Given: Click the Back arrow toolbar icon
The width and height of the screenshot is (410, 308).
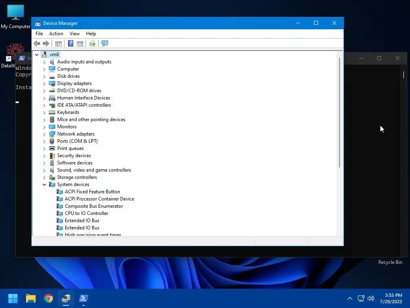Looking at the screenshot, I should (37, 43).
